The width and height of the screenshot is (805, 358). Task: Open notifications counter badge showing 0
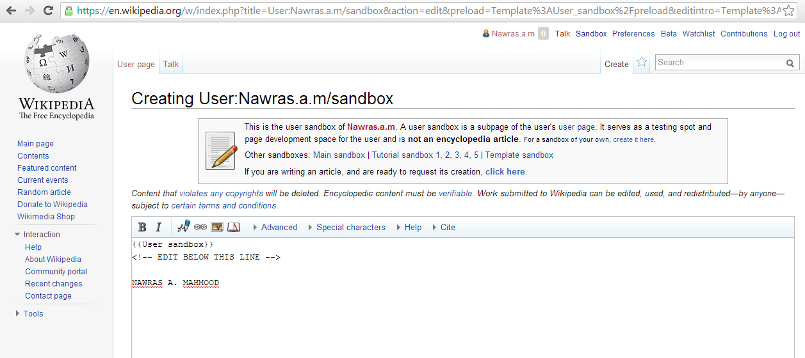click(543, 34)
